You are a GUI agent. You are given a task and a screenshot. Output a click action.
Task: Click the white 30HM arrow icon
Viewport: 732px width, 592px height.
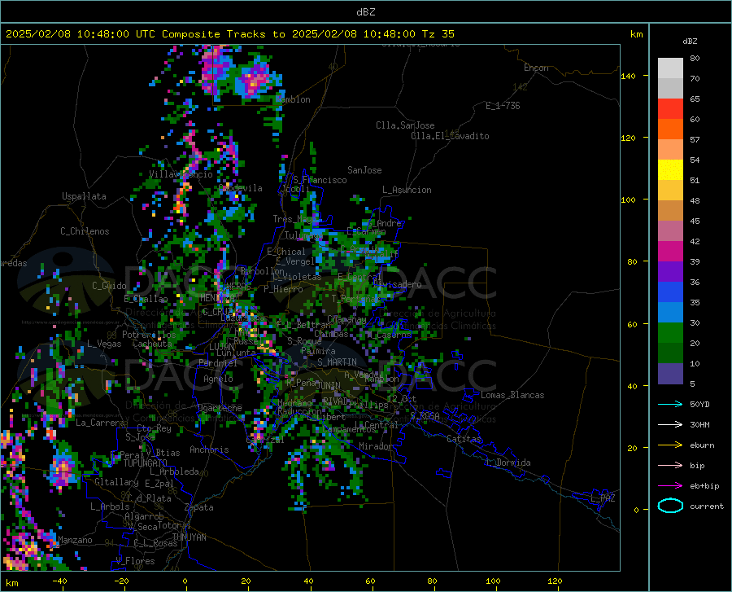pos(670,424)
